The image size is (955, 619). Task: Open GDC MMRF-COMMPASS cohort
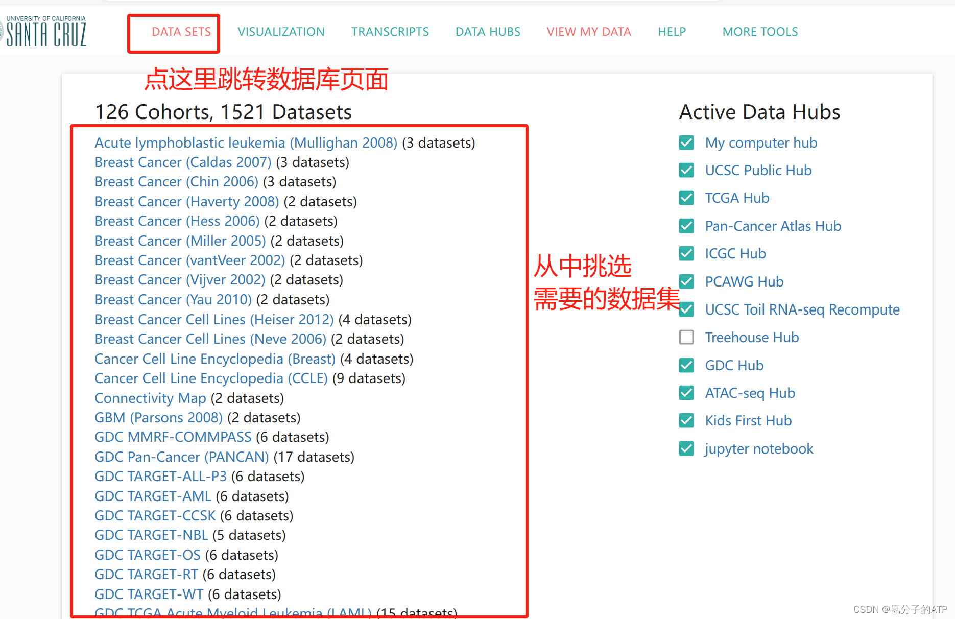coord(173,437)
